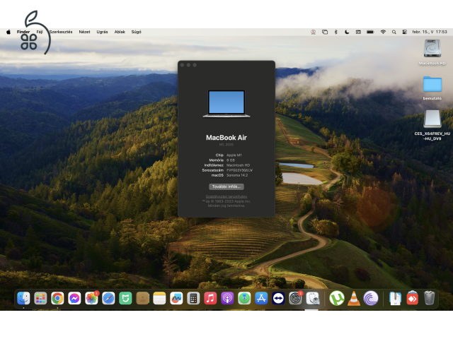The image size is (453, 339).
Task: Open the Ablak menu
Action: (x=120, y=32)
